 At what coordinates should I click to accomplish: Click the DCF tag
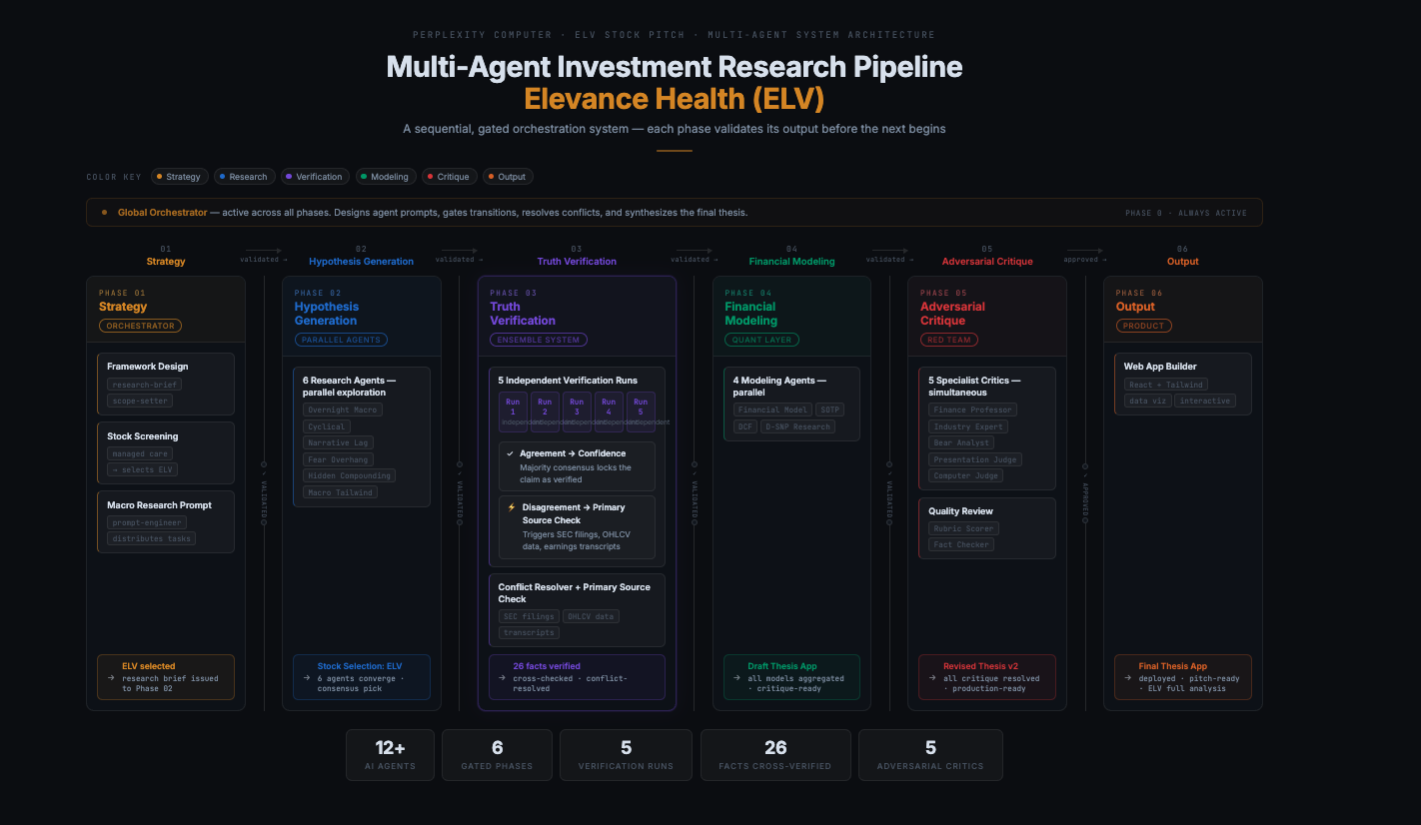(745, 426)
